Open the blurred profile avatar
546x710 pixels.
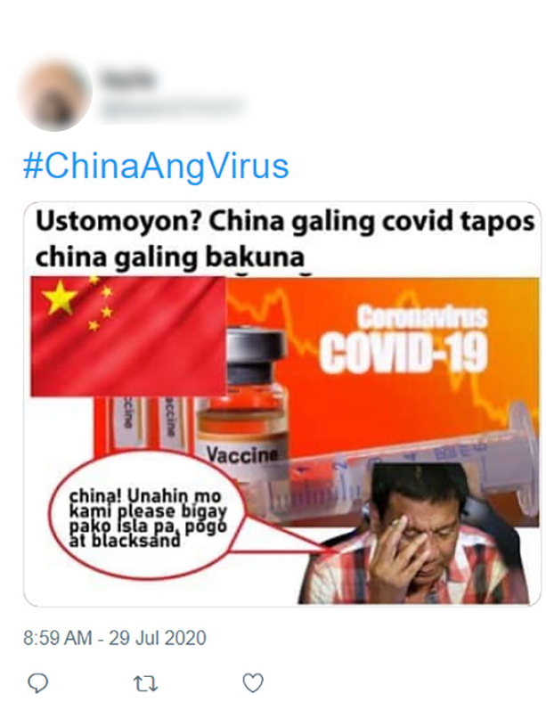tap(54, 94)
